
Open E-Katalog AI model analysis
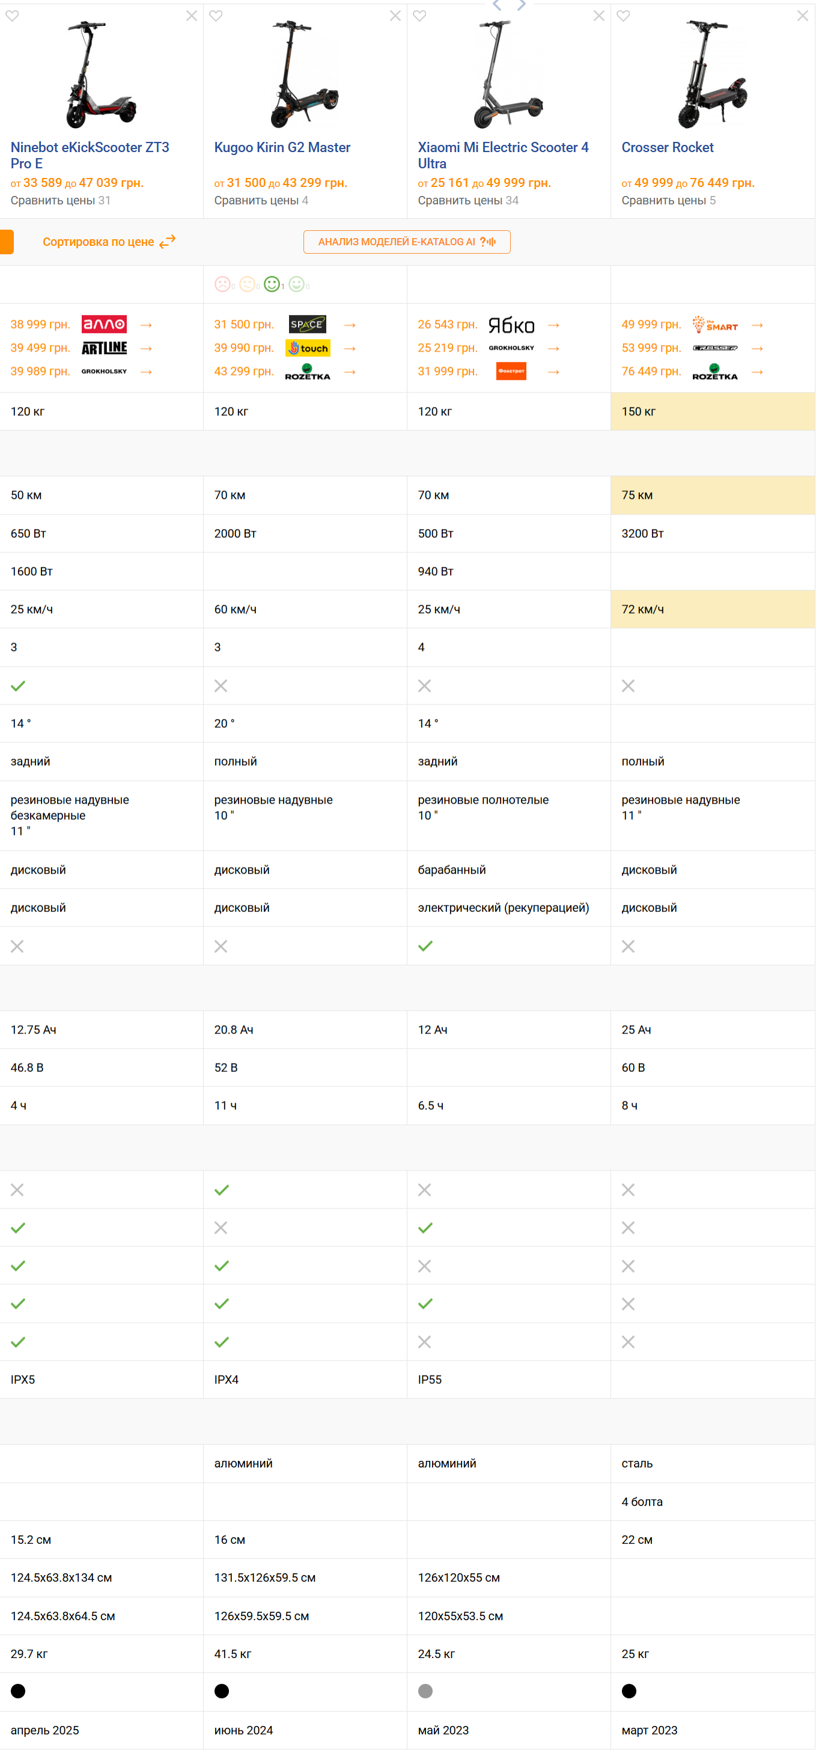(407, 242)
